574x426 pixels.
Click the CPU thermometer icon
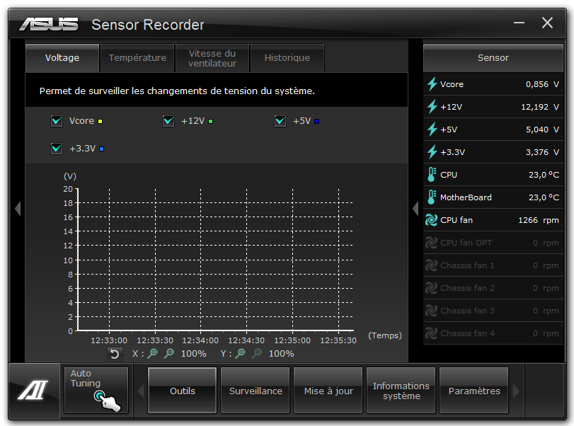pyautogui.click(x=432, y=175)
